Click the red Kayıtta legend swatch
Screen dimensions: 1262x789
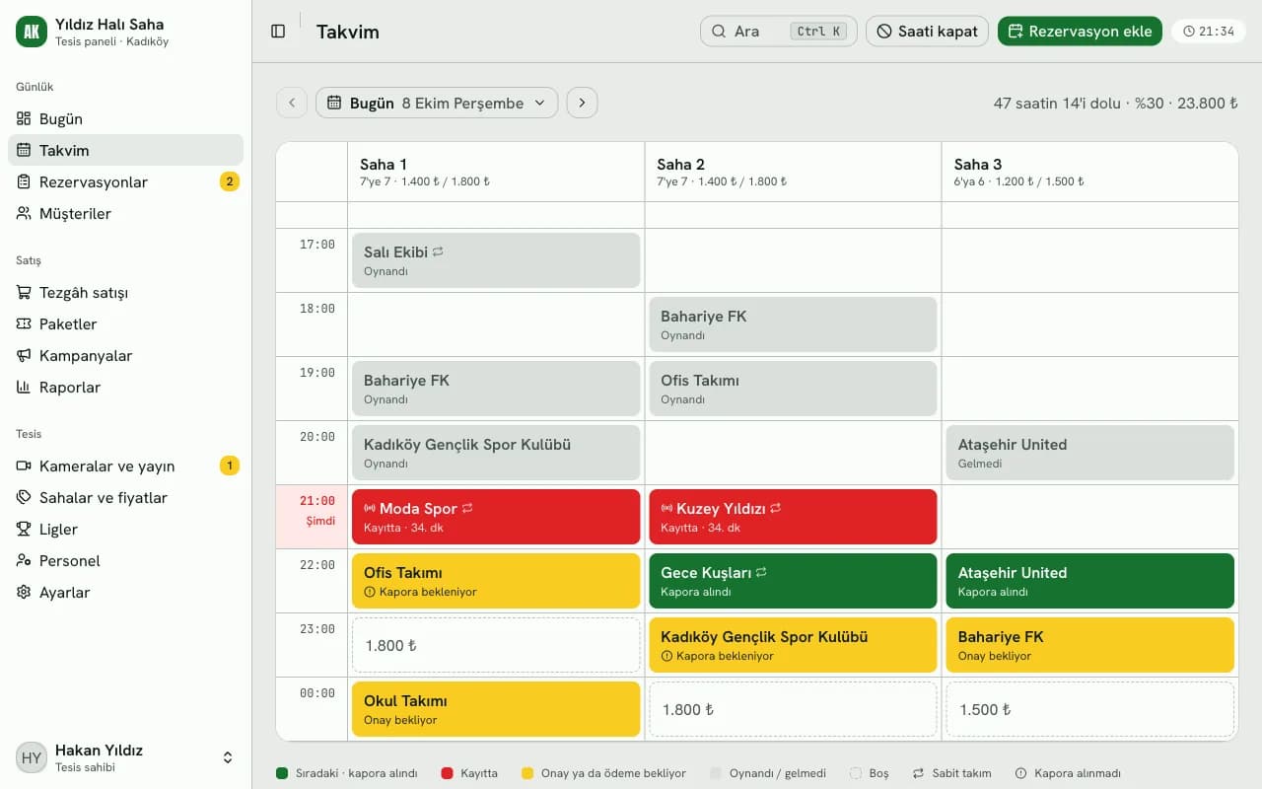click(447, 773)
